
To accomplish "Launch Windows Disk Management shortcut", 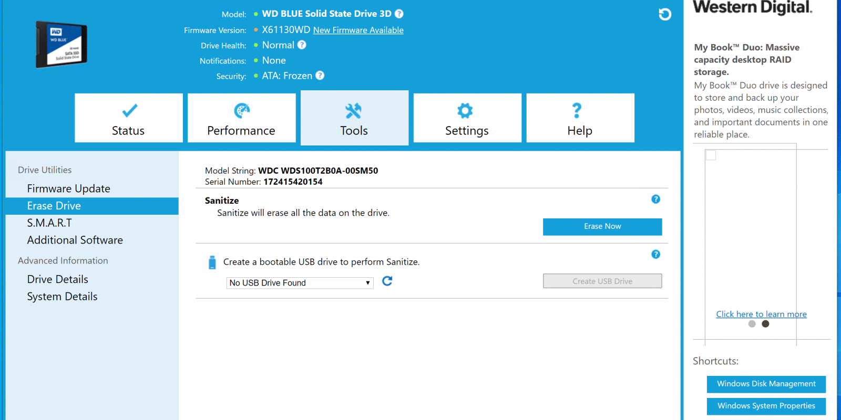I will coord(766,384).
